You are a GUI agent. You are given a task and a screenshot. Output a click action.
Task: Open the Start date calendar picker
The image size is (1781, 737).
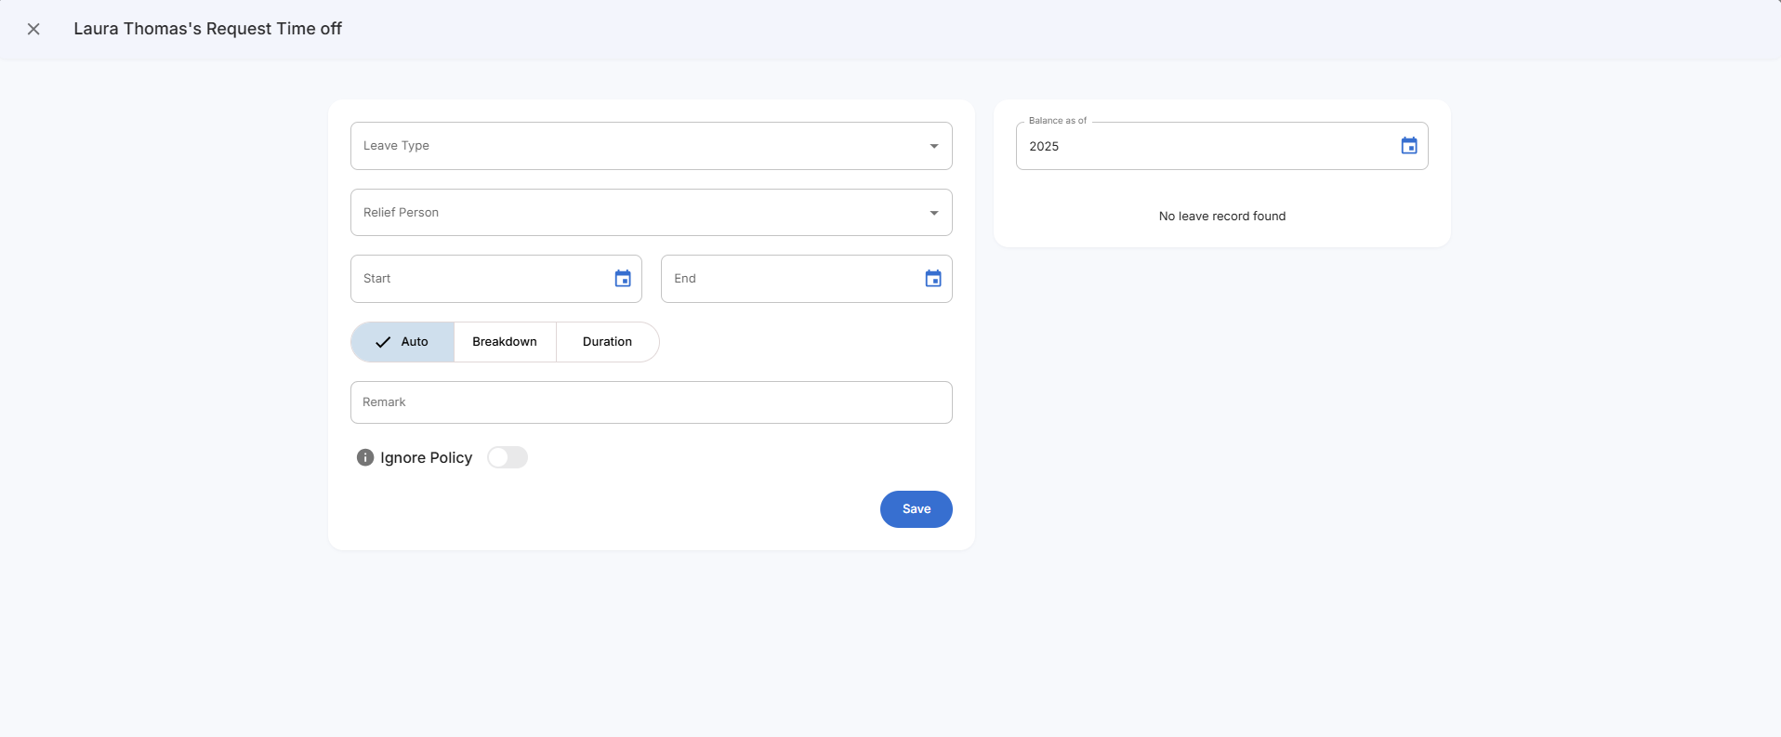(623, 279)
